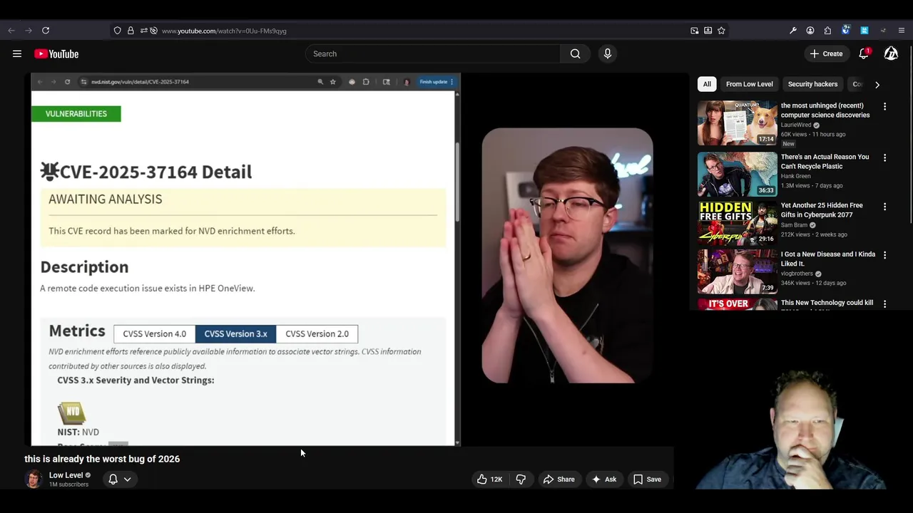This screenshot has width=913, height=513.
Task: Reload the YouTube page
Action: pos(46,31)
